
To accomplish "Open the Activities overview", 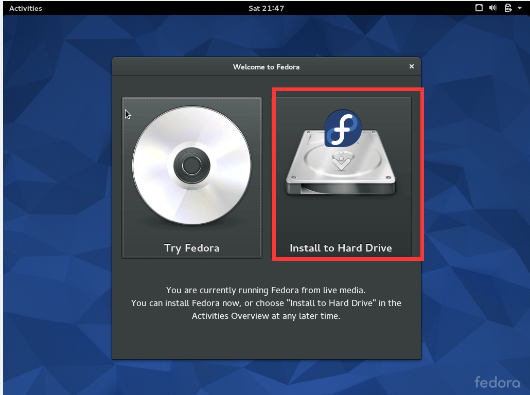I will coord(26,8).
